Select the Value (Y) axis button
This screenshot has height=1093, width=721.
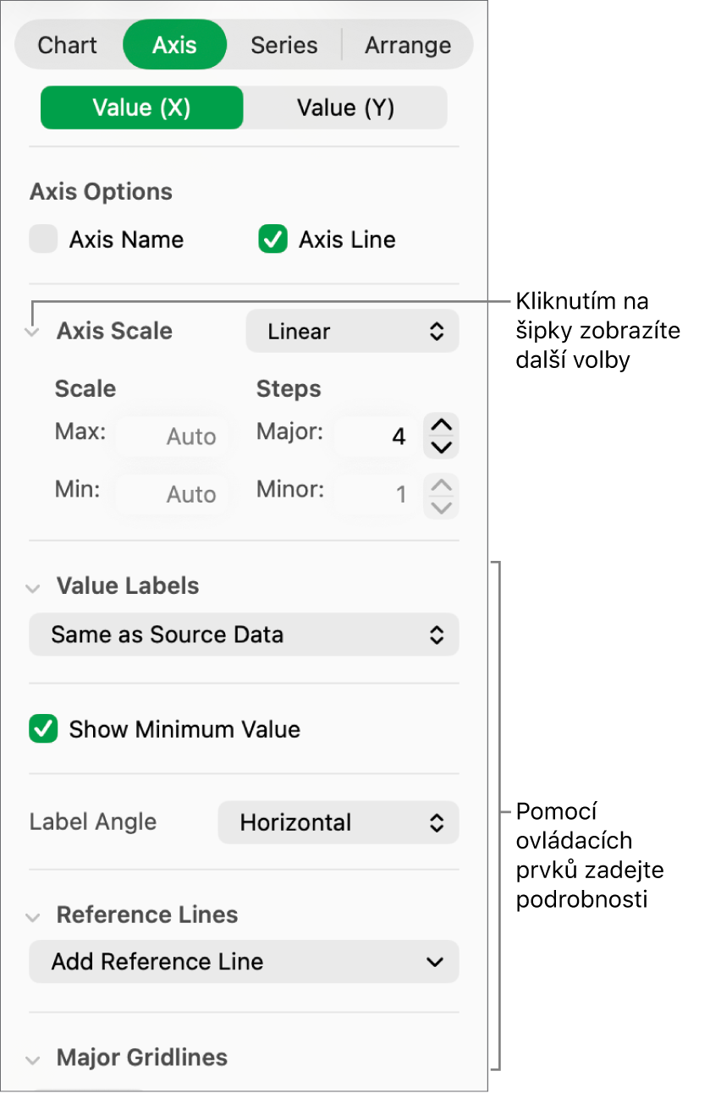point(345,108)
